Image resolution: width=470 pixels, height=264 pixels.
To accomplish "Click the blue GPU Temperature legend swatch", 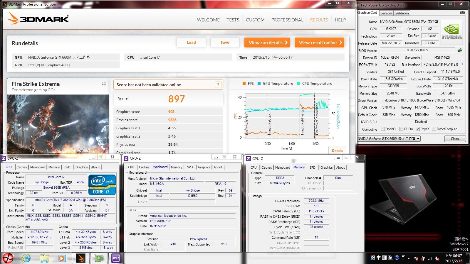I will (x=259, y=84).
